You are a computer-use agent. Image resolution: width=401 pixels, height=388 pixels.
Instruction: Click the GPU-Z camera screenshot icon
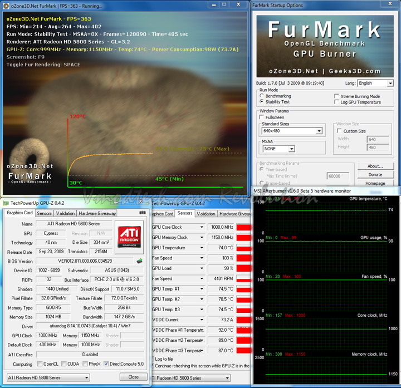pos(143,213)
